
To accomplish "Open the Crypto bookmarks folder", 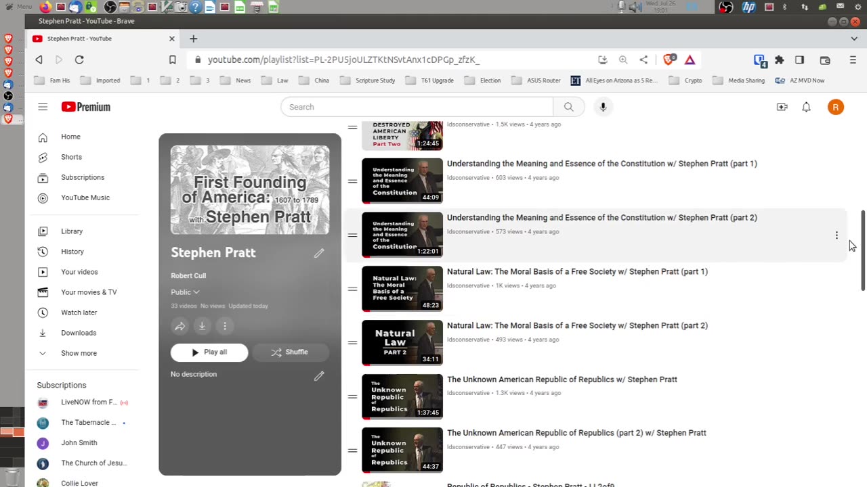I will pos(685,80).
